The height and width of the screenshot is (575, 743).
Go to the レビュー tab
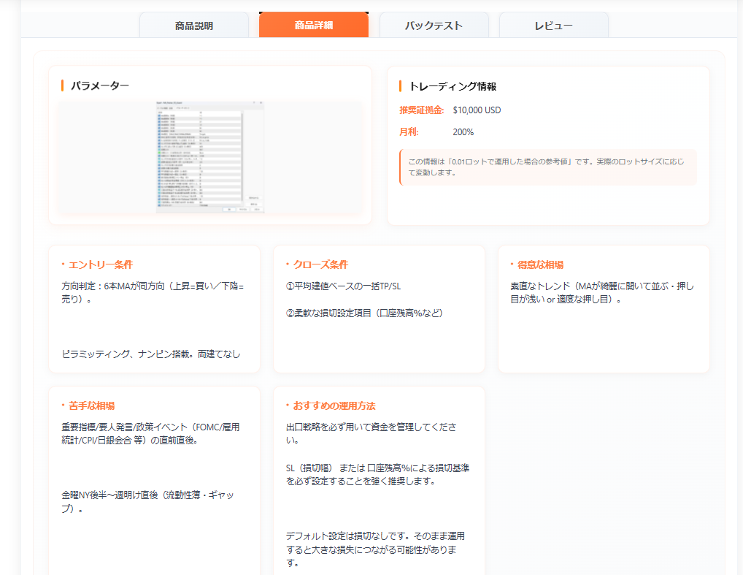553,26
